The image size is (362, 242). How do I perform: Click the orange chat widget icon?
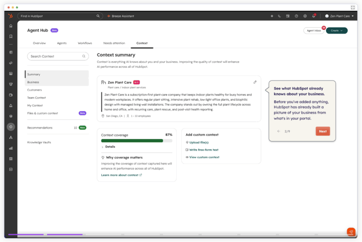click(351, 232)
